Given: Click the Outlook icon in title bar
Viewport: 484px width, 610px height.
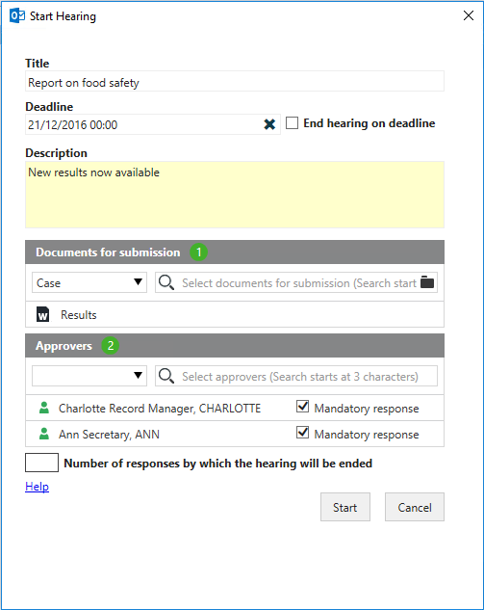Looking at the screenshot, I should [17, 16].
